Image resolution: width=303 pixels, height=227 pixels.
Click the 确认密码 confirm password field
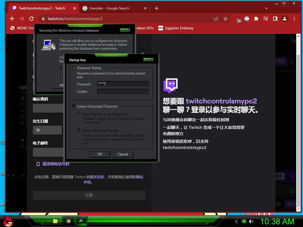pyautogui.click(x=48, y=108)
